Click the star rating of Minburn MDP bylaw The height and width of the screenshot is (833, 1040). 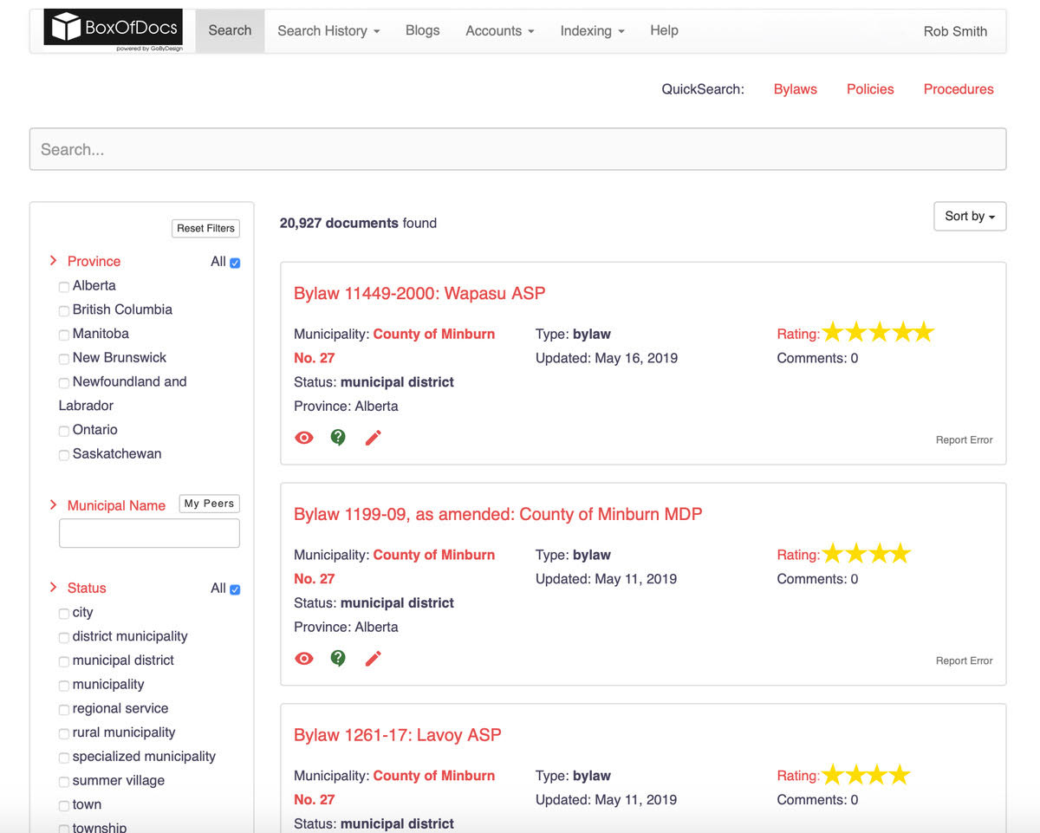[866, 553]
